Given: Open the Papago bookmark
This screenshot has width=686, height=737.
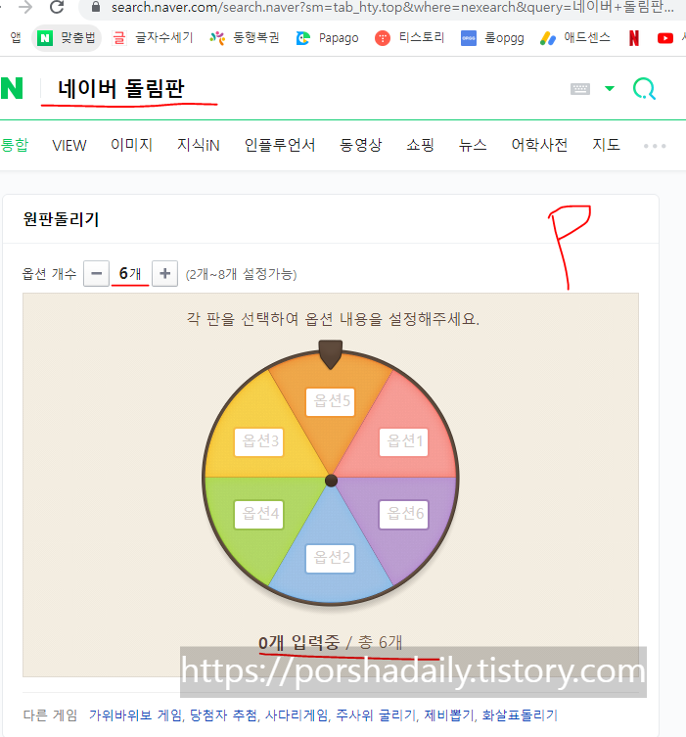Looking at the screenshot, I should [x=327, y=38].
